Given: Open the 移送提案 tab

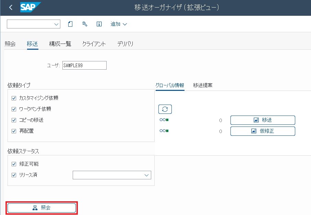Looking at the screenshot, I should click(203, 85).
